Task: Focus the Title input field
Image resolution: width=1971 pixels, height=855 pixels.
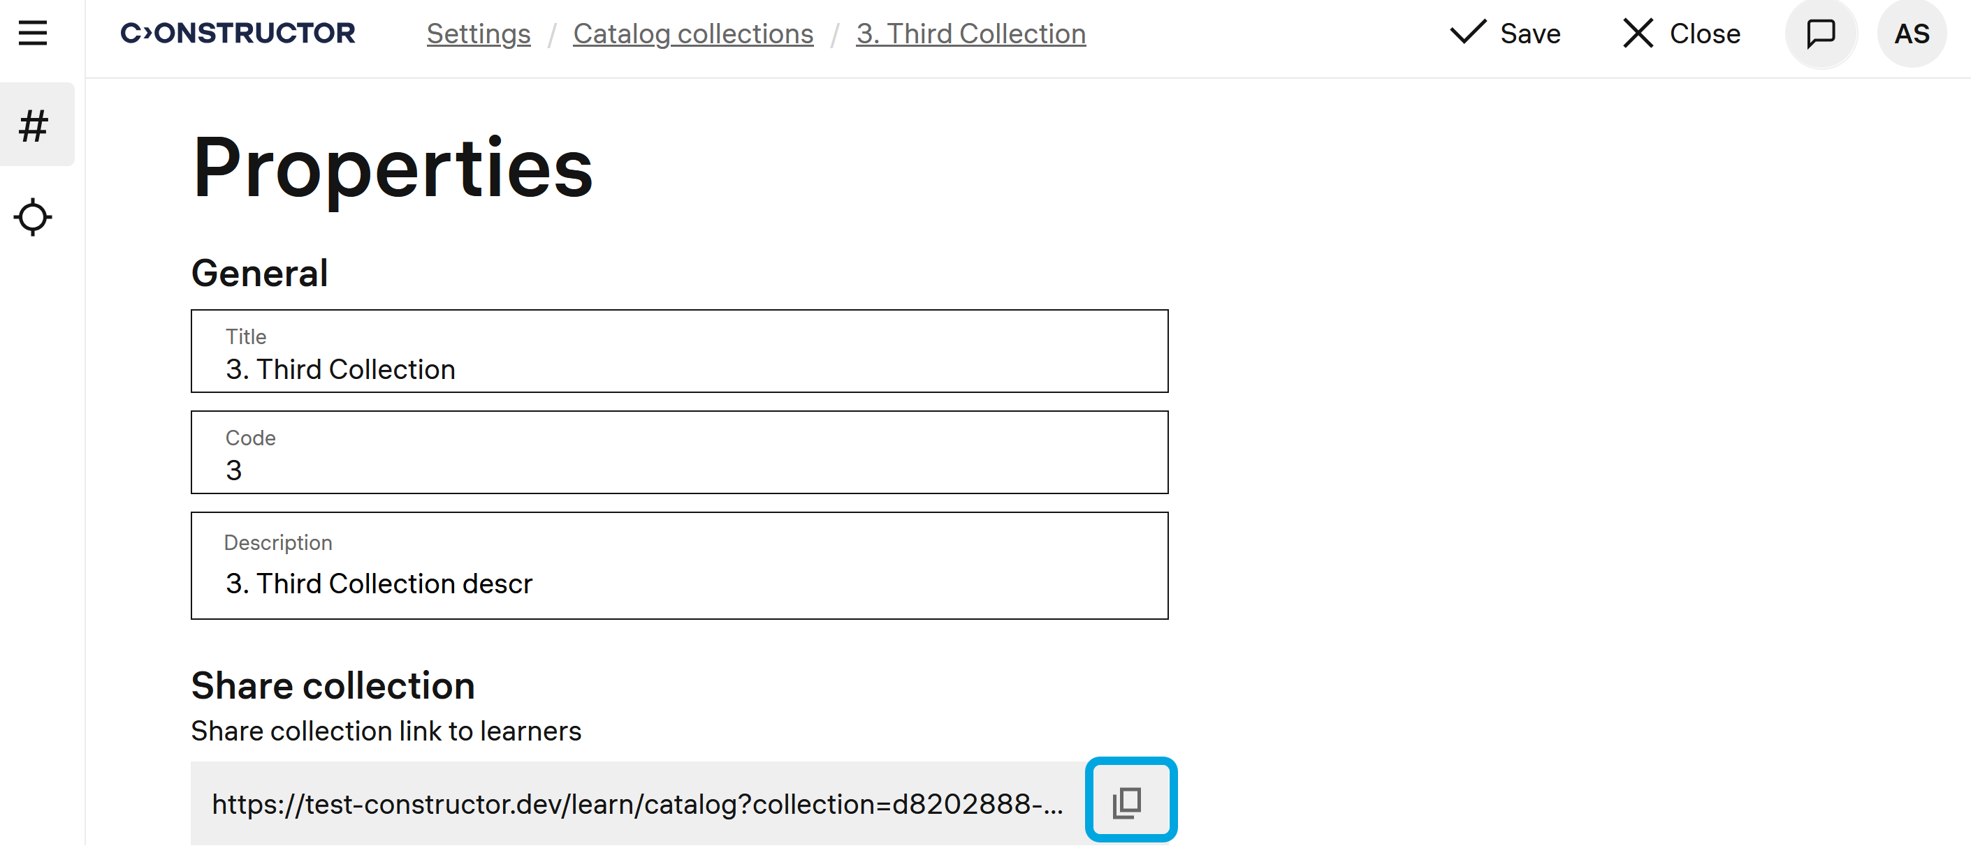Action: tap(678, 369)
